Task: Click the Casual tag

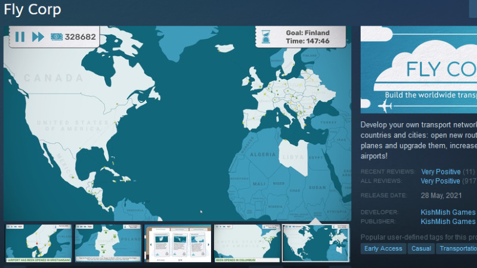Action: pos(421,248)
